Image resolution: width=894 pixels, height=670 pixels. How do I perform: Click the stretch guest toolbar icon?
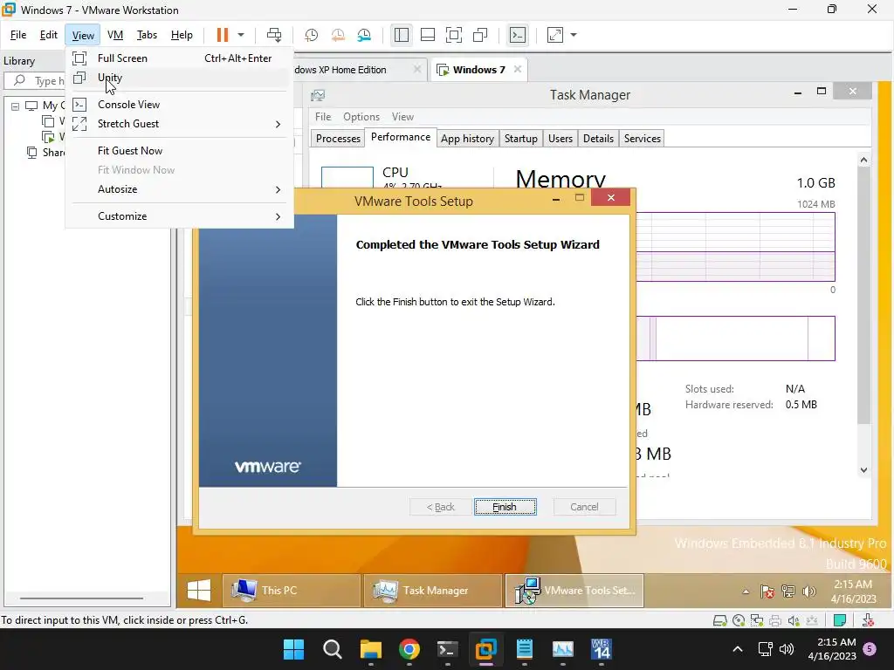click(554, 35)
